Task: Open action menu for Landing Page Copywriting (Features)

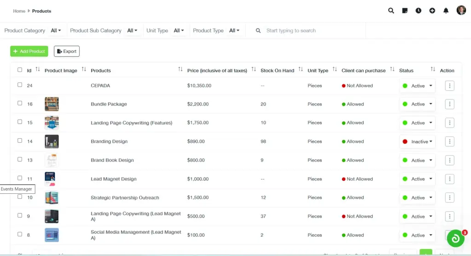Action: click(x=449, y=123)
